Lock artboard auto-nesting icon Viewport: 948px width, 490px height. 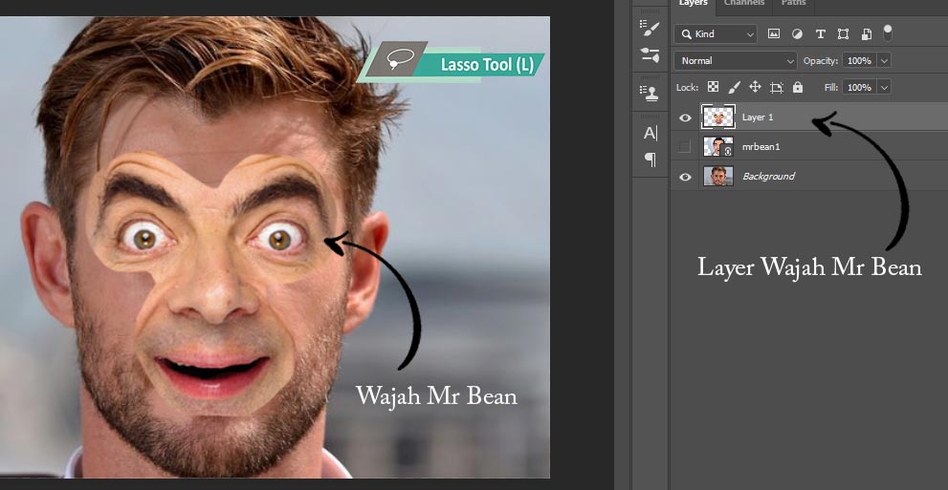pyautogui.click(x=777, y=88)
